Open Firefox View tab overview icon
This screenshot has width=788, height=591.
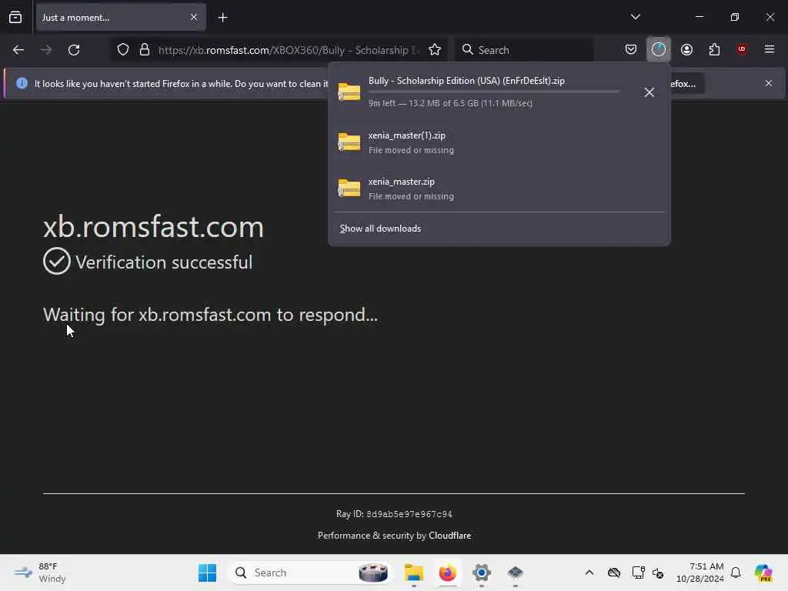[x=15, y=17]
